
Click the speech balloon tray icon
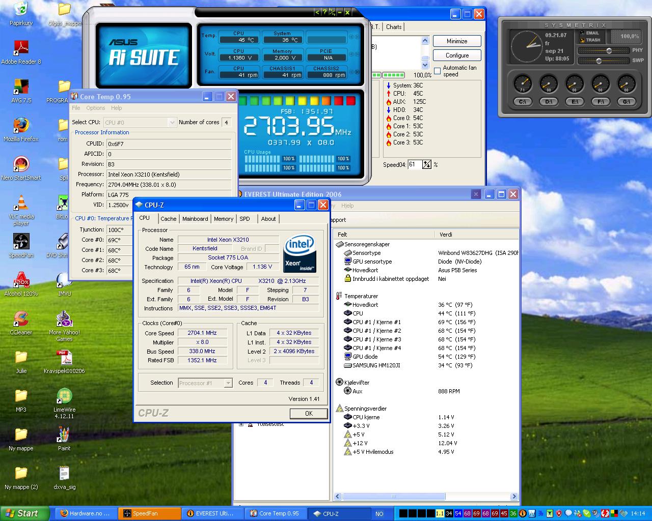pos(568,513)
